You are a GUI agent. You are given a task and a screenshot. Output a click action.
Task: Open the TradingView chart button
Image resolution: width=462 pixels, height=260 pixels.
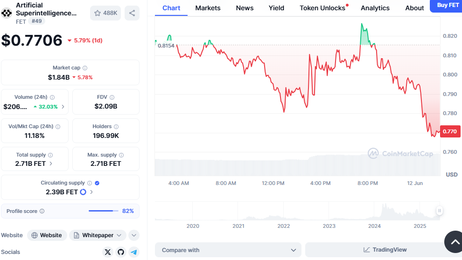click(385, 250)
